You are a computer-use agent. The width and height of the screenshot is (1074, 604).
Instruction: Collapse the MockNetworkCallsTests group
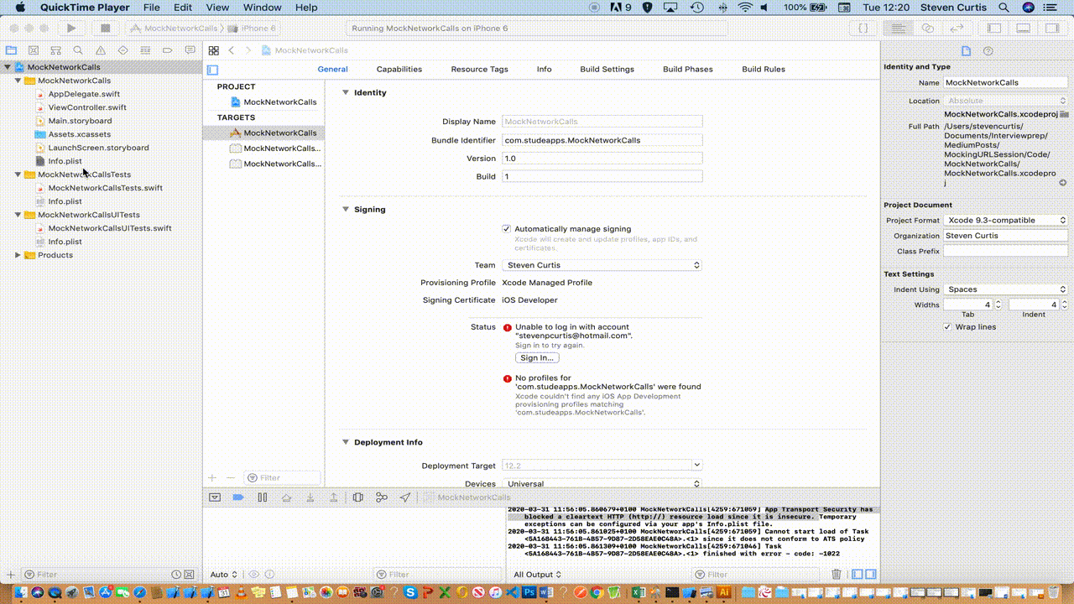pyautogui.click(x=18, y=174)
